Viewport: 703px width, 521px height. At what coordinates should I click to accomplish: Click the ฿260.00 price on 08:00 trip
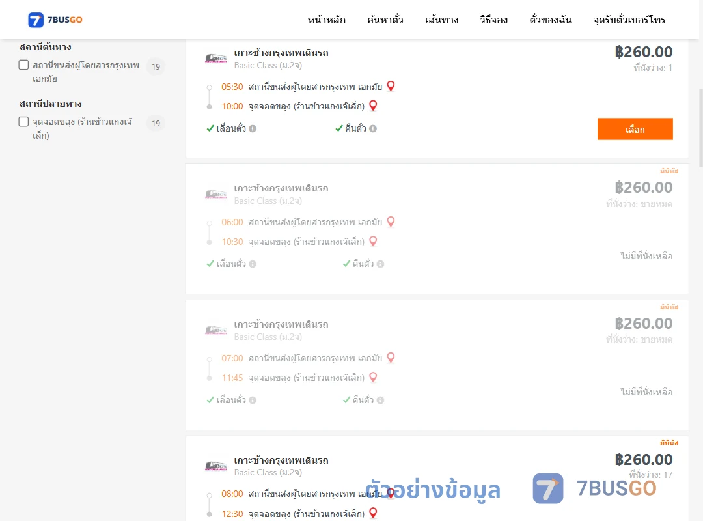[643, 460]
